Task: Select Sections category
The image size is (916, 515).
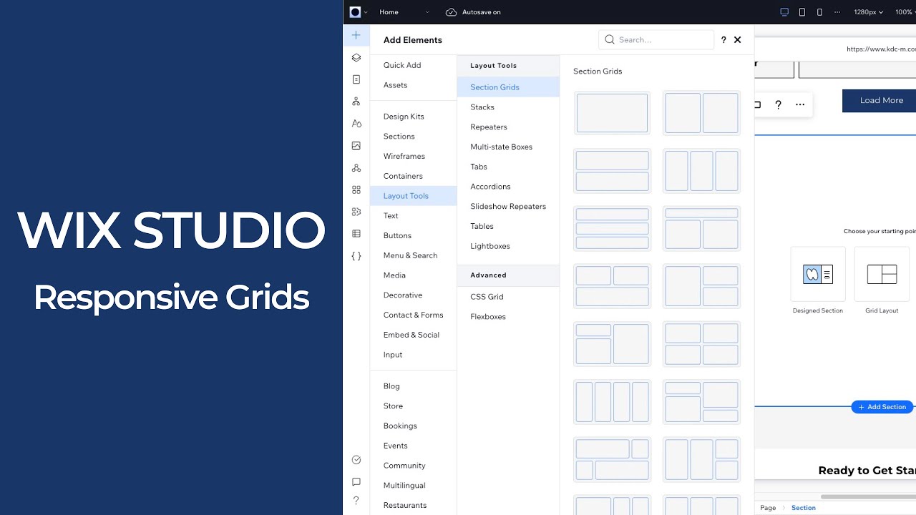Action: tap(399, 137)
